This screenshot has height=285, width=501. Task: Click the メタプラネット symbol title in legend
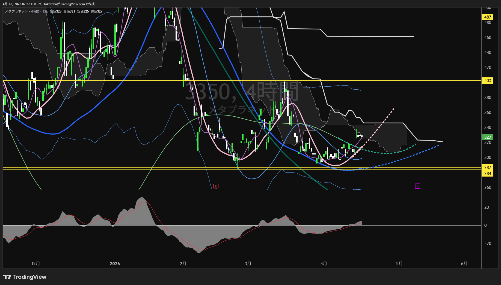[x=16, y=11]
